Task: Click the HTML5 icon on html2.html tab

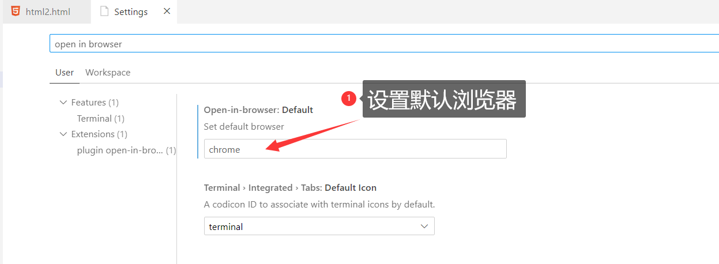Action: pos(16,12)
